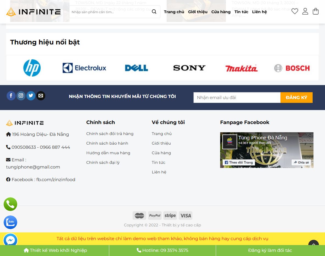Click the fanpage Apple profile thumbnail

(230, 142)
